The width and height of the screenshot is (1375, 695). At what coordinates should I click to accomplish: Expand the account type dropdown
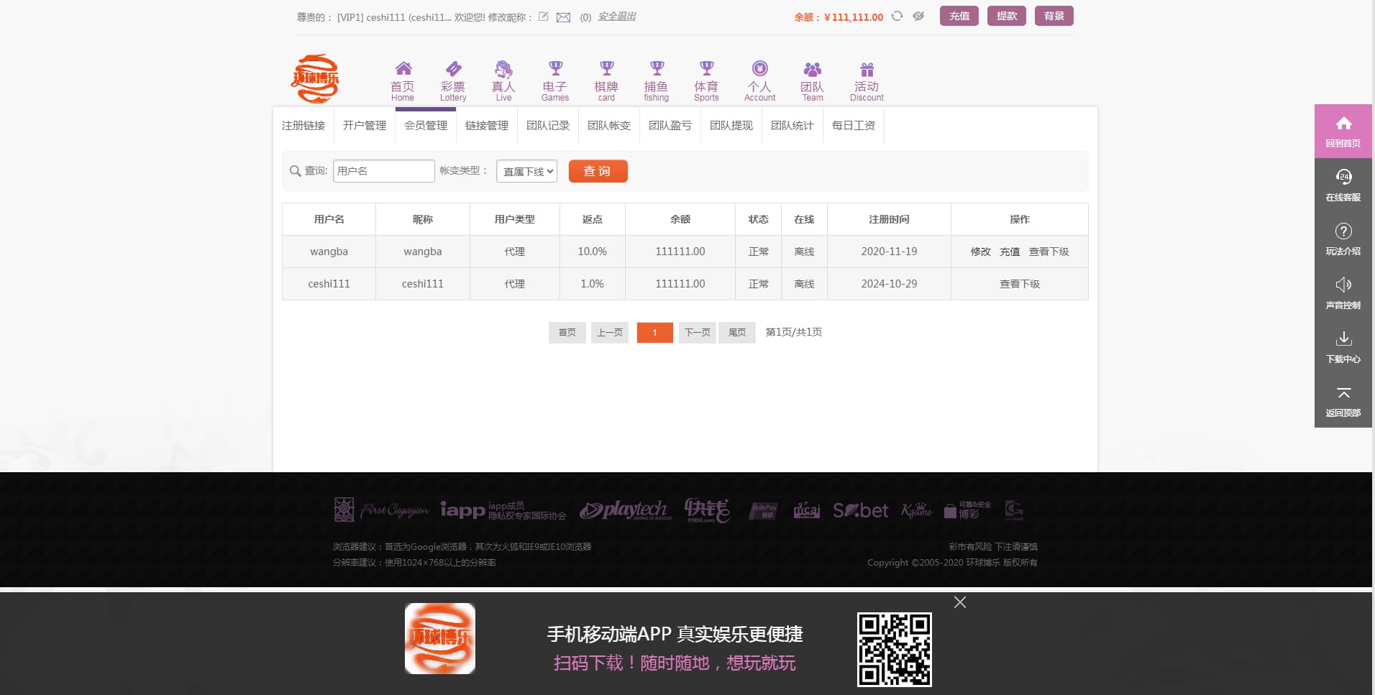(526, 171)
